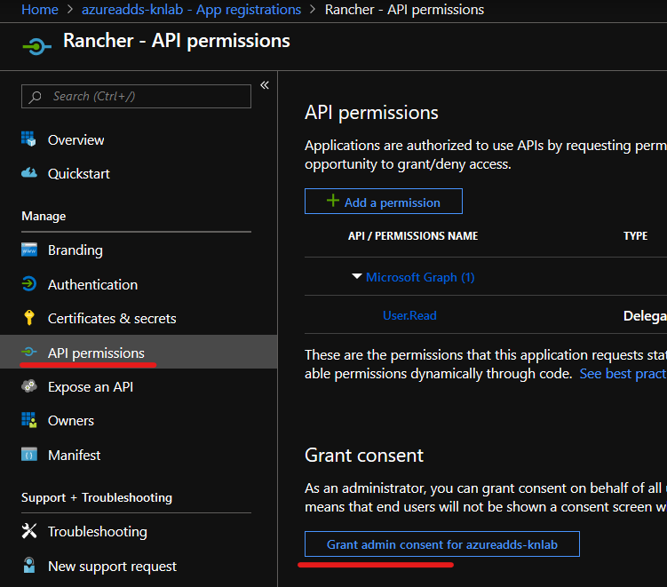Click the Delegated type cell for User.Read
667x587 pixels.
(645, 315)
